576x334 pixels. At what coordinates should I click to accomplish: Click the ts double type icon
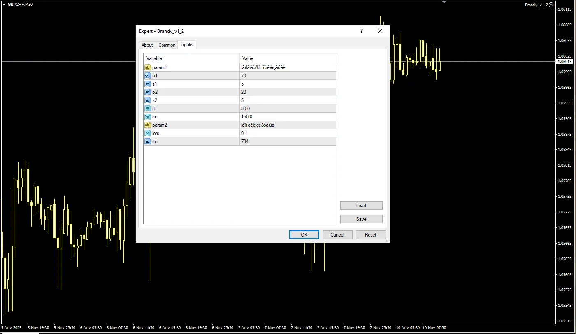point(148,116)
